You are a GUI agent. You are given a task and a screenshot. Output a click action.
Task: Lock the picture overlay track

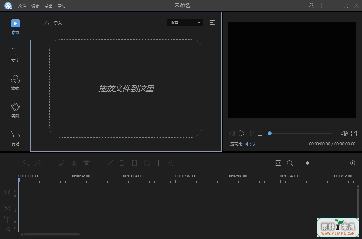click(x=15, y=211)
